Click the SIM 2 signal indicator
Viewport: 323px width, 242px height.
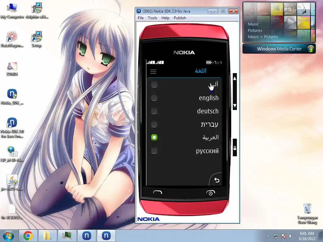click(159, 62)
